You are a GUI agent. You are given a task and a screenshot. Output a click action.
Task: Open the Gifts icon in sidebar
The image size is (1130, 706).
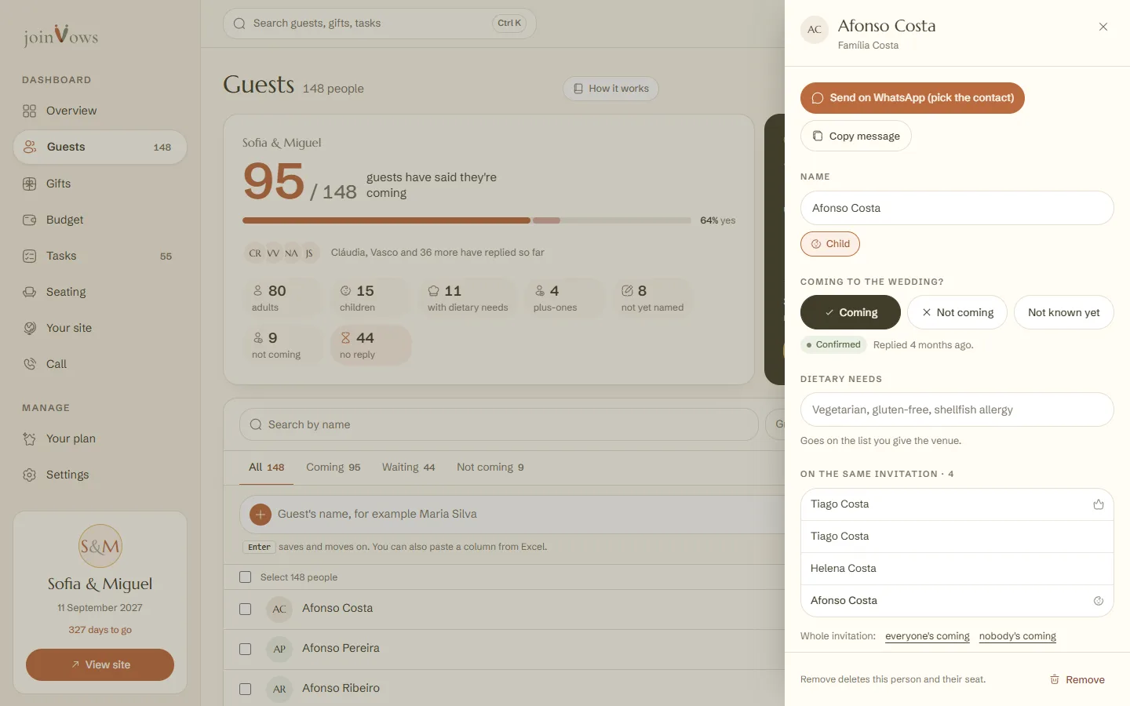click(30, 184)
